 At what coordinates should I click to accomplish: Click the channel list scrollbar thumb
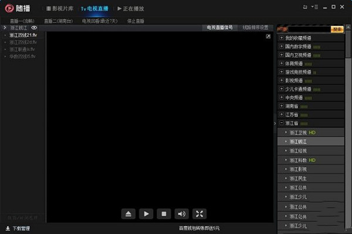348,44
